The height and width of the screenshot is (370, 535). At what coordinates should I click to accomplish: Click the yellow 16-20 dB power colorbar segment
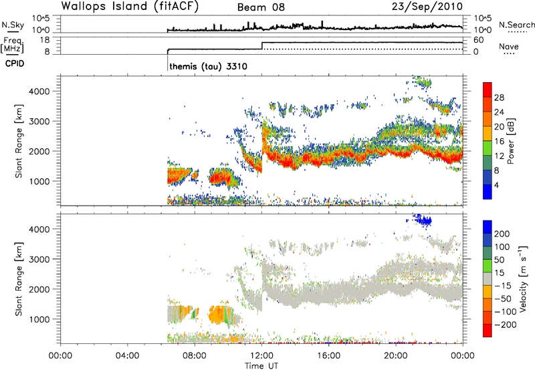click(488, 134)
